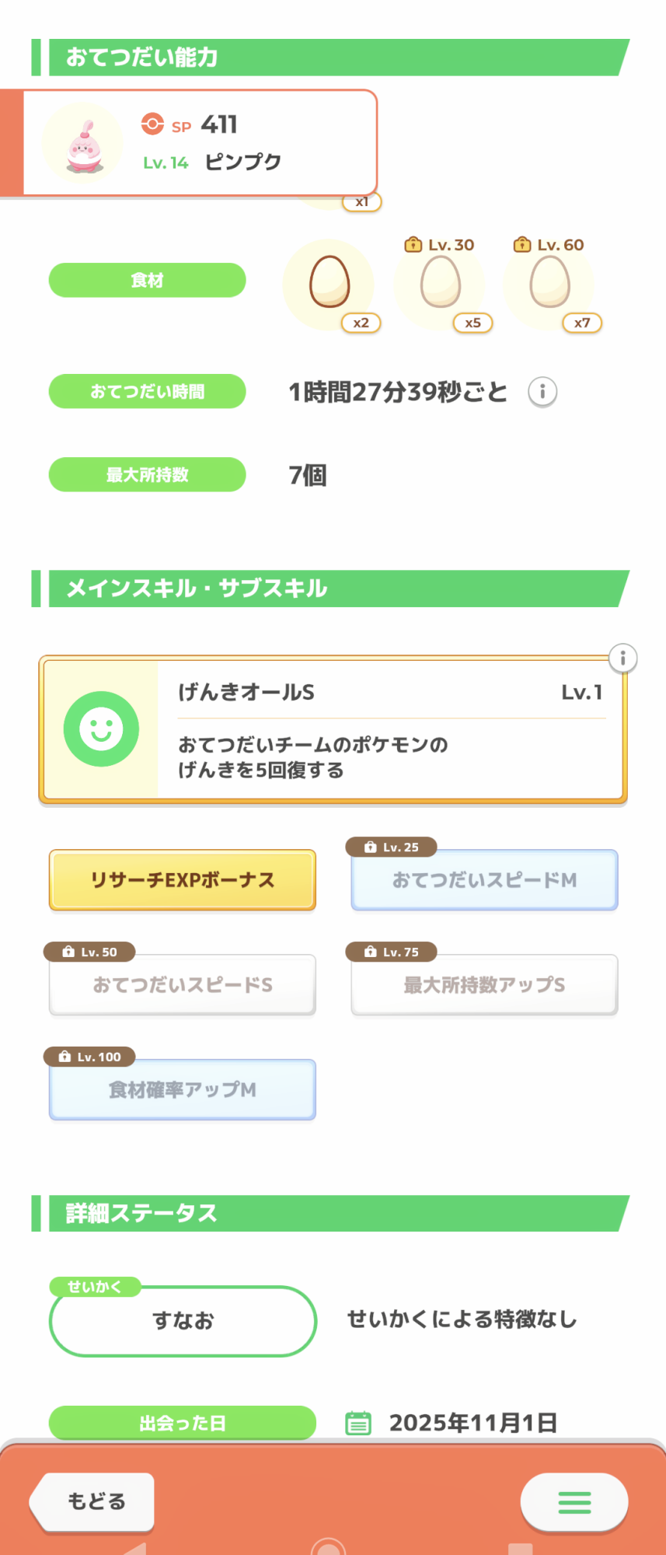Viewport: 666px width, 1555px height.
Task: Tap info icon beside helping time
Action: (542, 392)
